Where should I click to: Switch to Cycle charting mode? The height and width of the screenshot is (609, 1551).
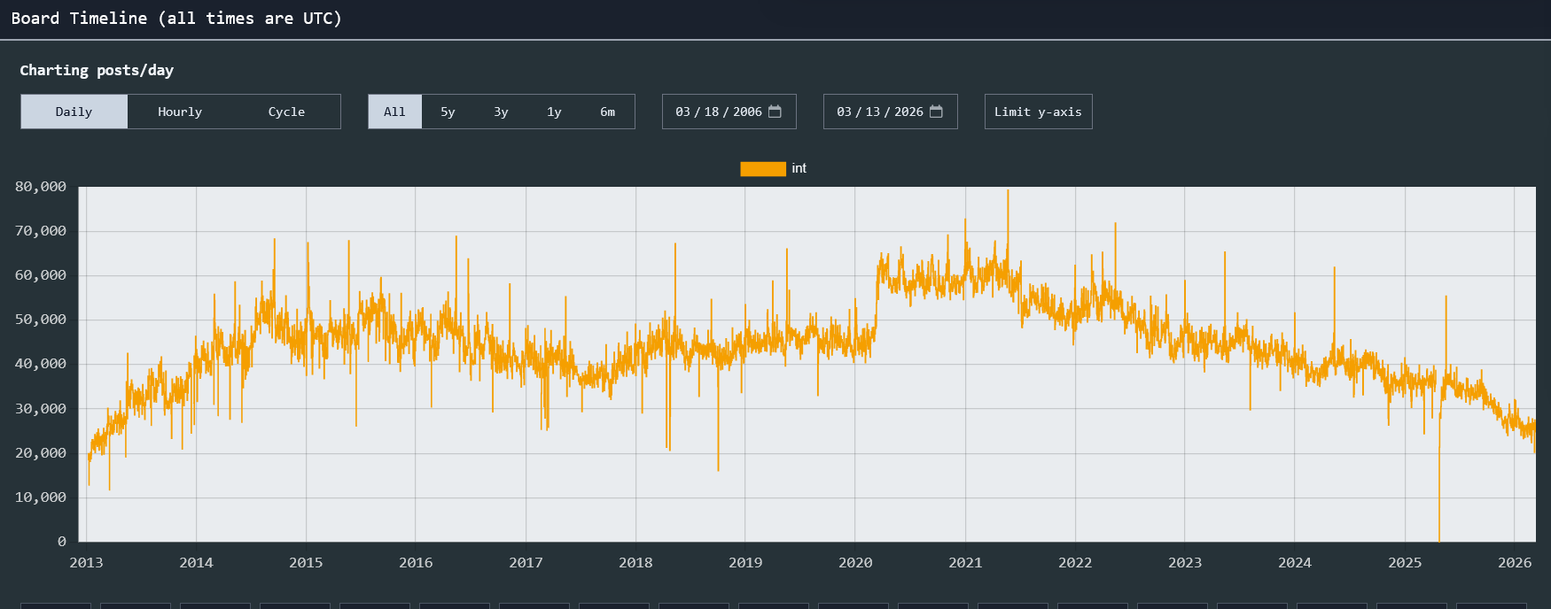286,112
